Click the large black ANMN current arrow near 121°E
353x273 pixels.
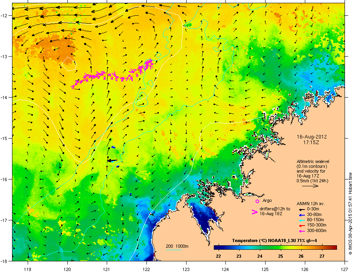tap(112, 161)
